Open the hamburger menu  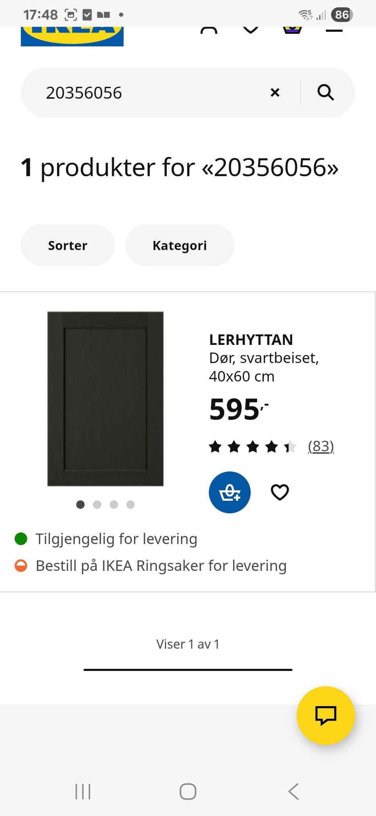click(334, 30)
